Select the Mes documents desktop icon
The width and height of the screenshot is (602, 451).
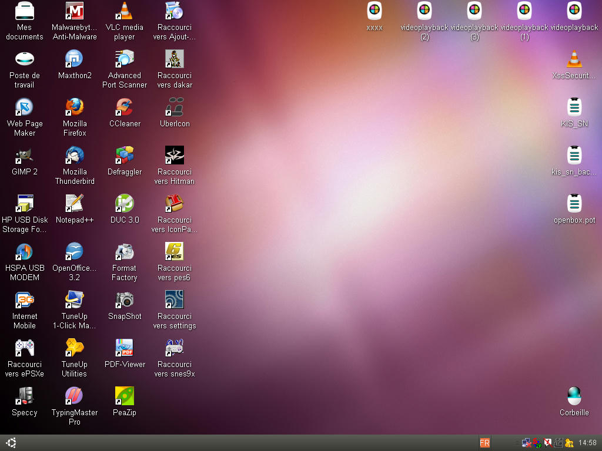click(x=25, y=11)
